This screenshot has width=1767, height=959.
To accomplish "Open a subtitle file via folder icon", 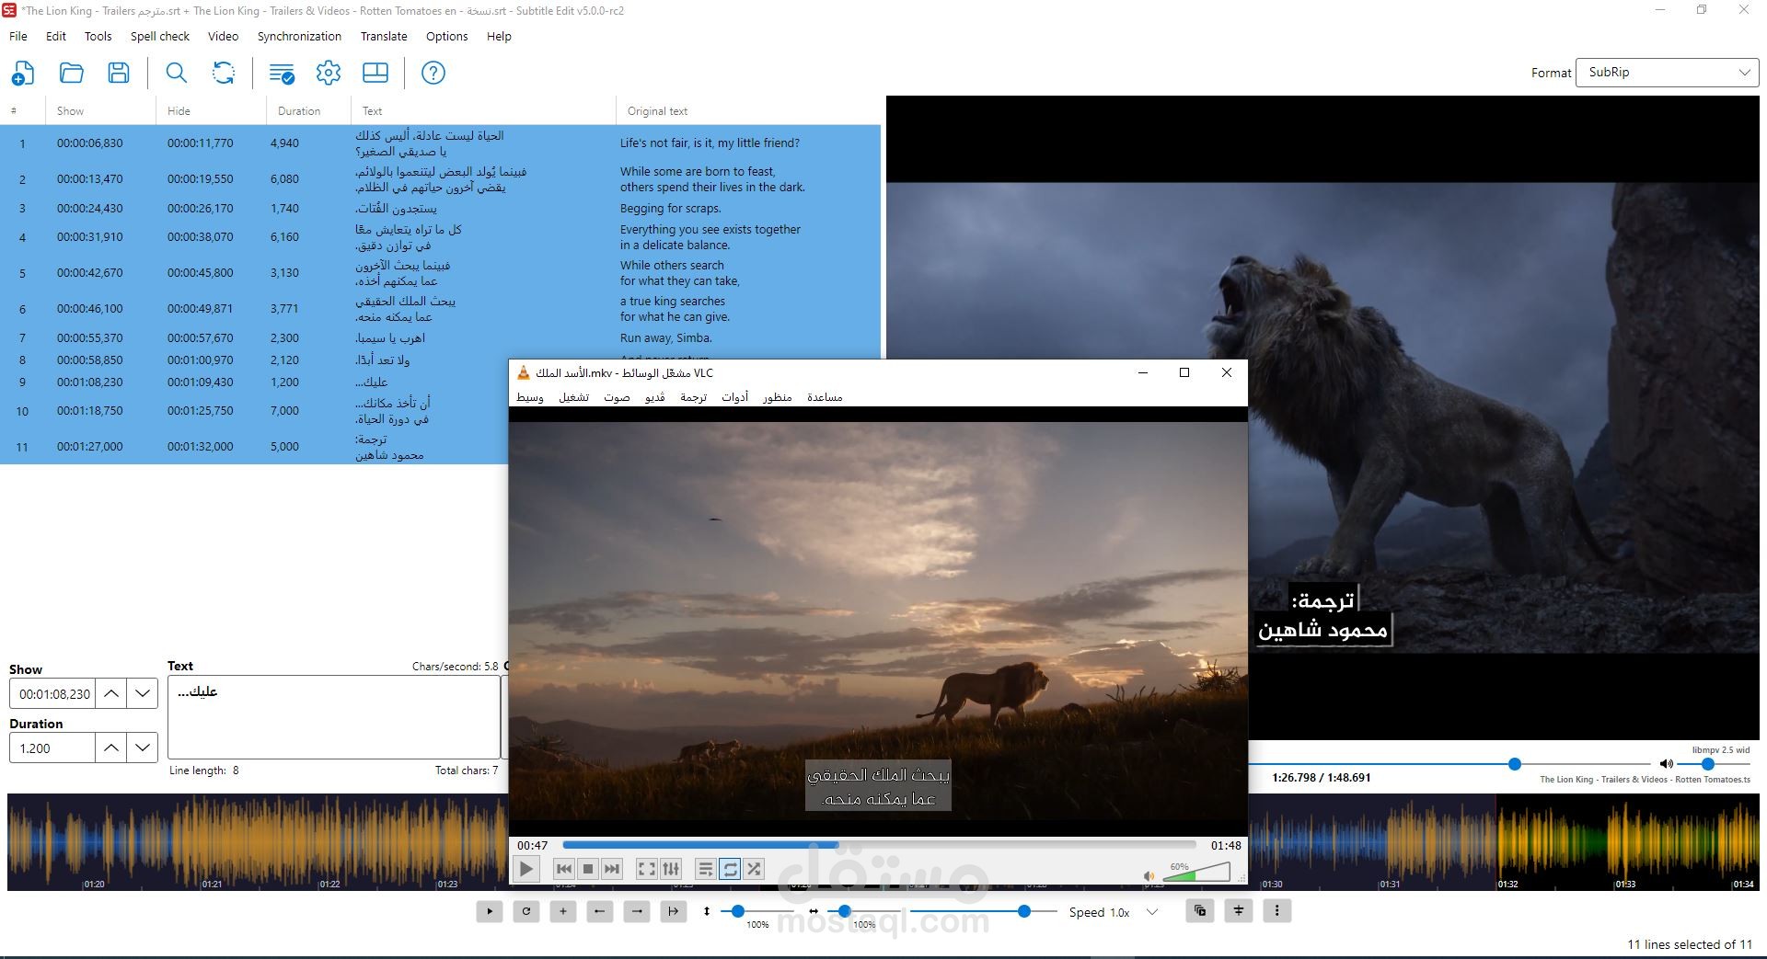I will [x=72, y=73].
